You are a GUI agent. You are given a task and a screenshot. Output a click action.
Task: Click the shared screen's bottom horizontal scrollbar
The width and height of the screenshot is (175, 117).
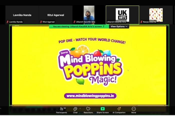(x=89, y=105)
